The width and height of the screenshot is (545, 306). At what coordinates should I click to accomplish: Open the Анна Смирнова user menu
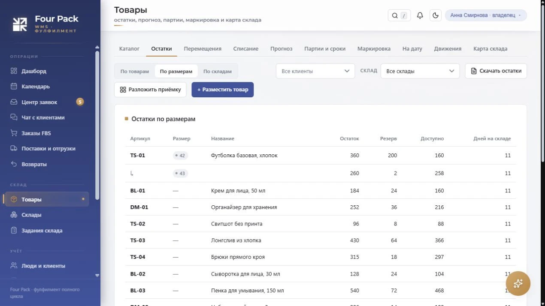click(486, 15)
